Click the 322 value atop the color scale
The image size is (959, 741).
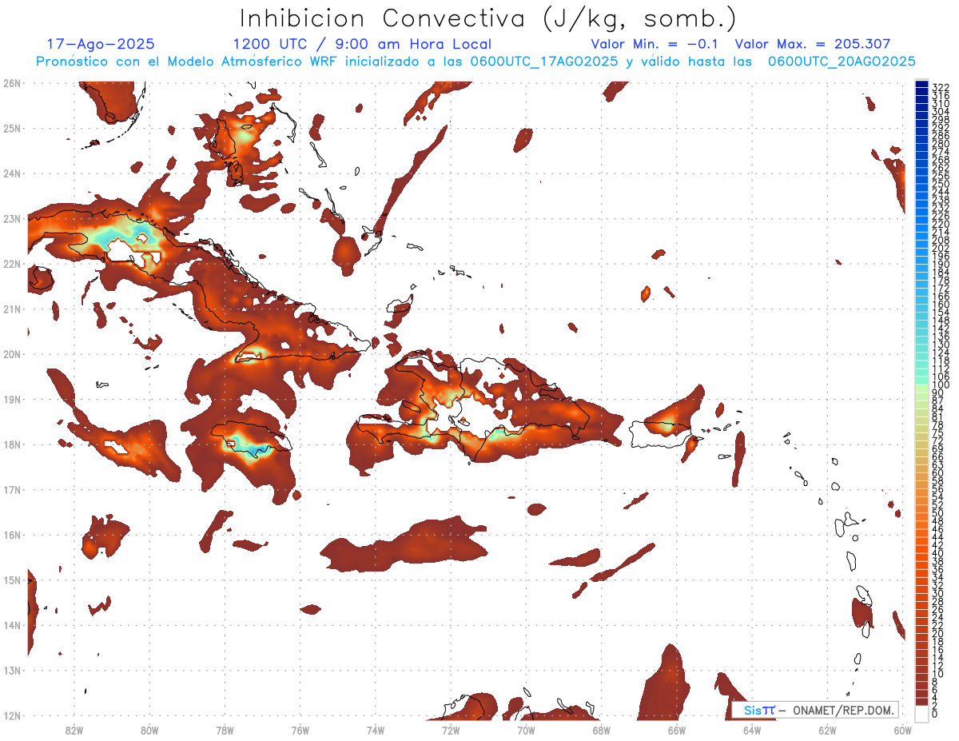tap(940, 87)
